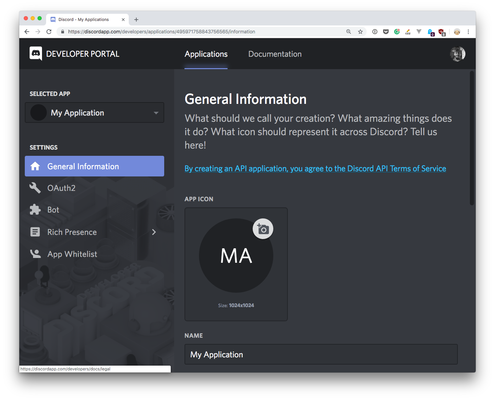The image size is (495, 400).
Task: Bookmark this page with the star icon
Action: (360, 32)
